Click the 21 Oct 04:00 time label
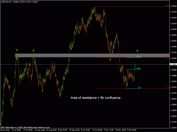177x132 pixels. (97, 130)
